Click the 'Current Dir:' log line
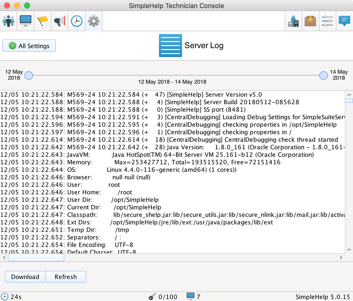This screenshot has width=353, height=301. [x=81, y=207]
